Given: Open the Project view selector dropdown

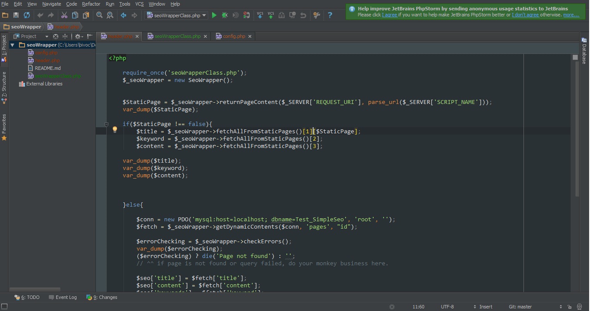Looking at the screenshot, I should pyautogui.click(x=31, y=36).
